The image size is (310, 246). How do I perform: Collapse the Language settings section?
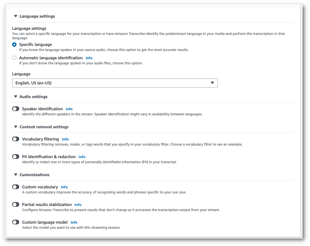16,16
